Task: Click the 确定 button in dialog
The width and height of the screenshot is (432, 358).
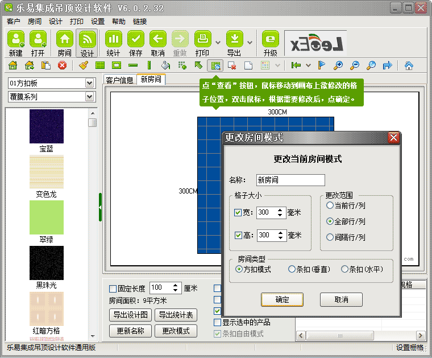Action: tap(282, 299)
